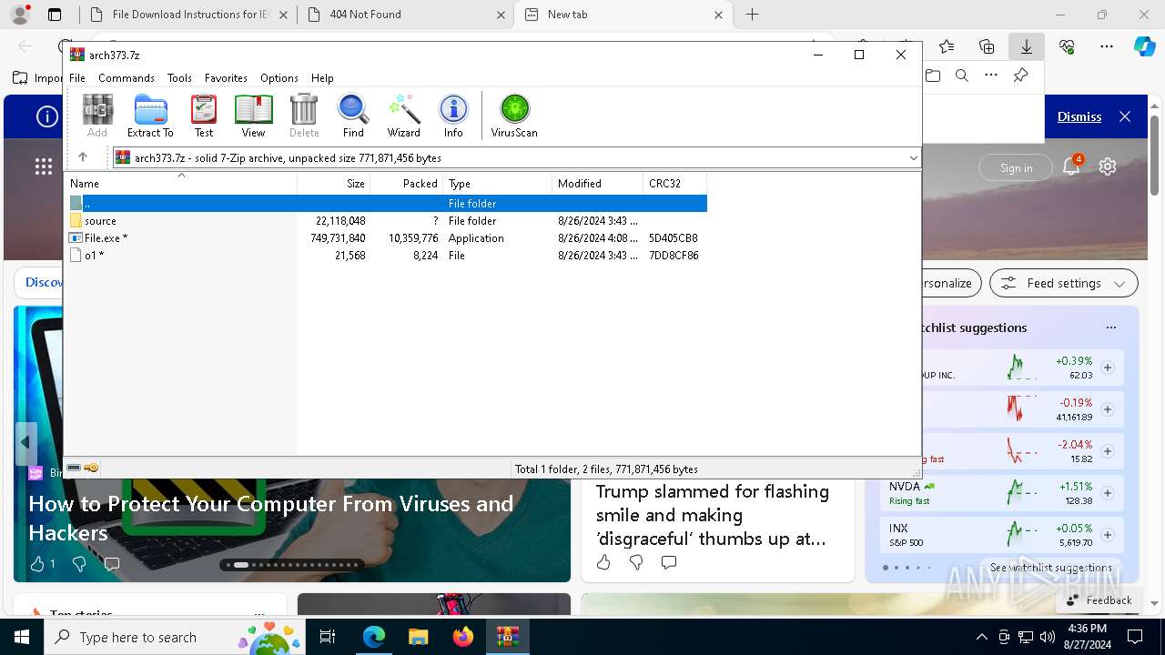Select the File.exe row
The image size is (1165, 655).
point(387,238)
